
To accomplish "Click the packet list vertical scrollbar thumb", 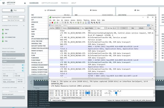I will (154, 62).
